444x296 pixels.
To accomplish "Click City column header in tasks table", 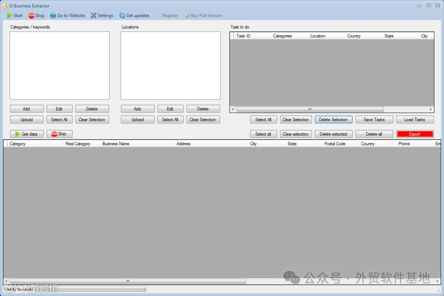I will (426, 36).
